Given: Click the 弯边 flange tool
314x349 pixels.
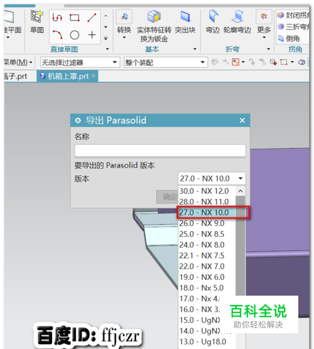Looking at the screenshot, I should (x=212, y=22).
